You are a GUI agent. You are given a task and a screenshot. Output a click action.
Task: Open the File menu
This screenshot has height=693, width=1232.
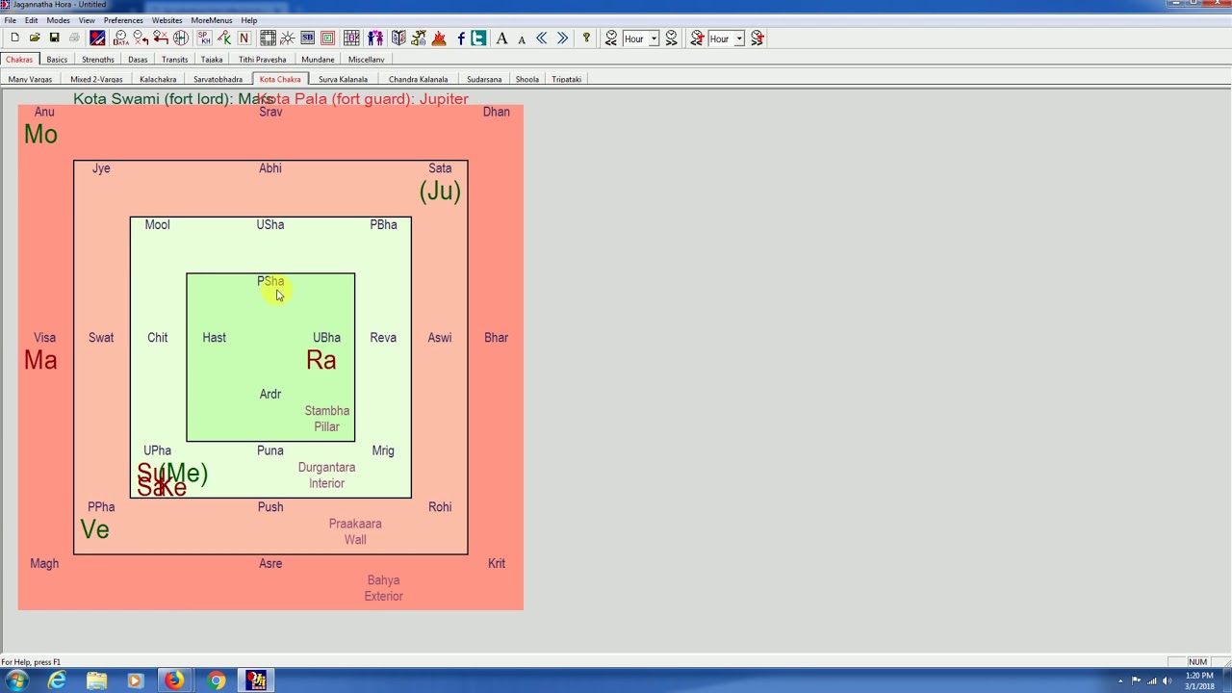click(10, 20)
